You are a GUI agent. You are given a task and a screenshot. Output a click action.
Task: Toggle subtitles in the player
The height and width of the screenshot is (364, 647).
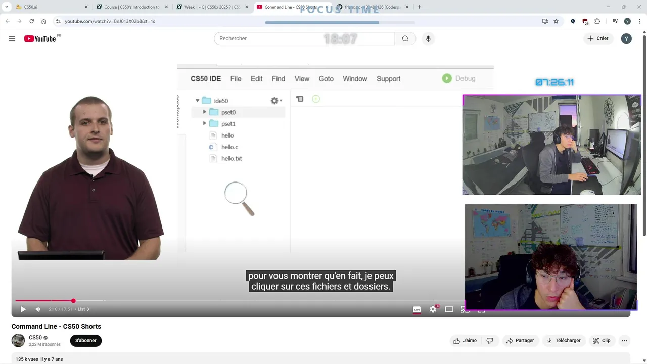417,309
